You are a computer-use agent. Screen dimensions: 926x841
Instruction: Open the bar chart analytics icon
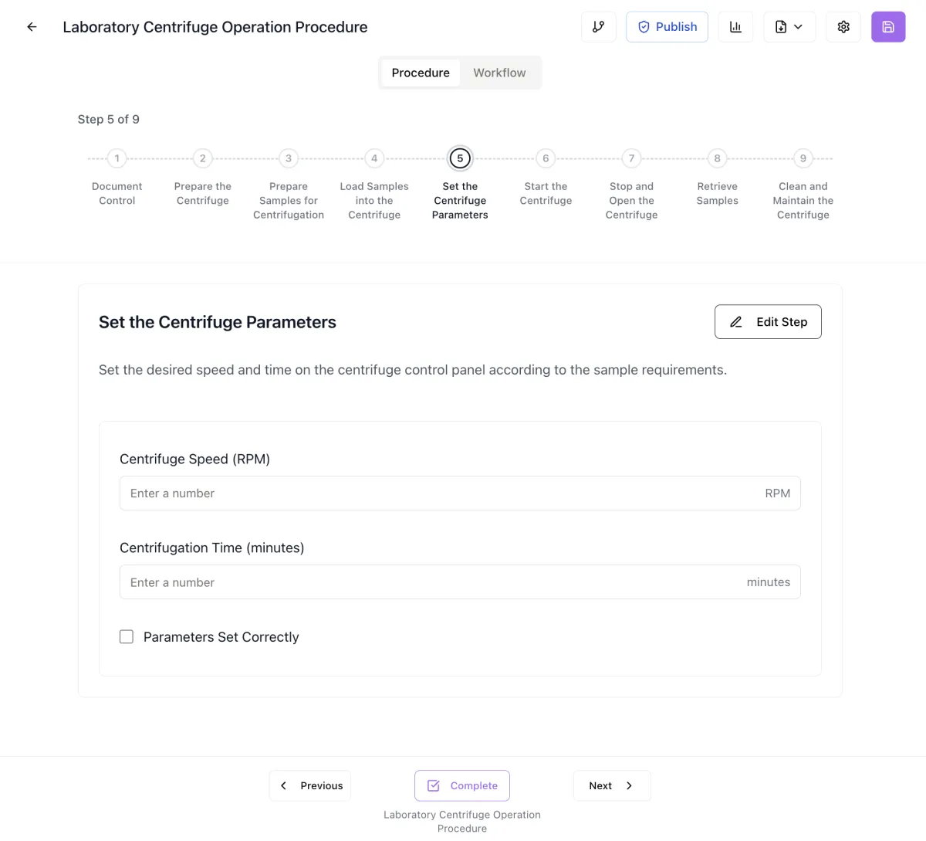735,27
